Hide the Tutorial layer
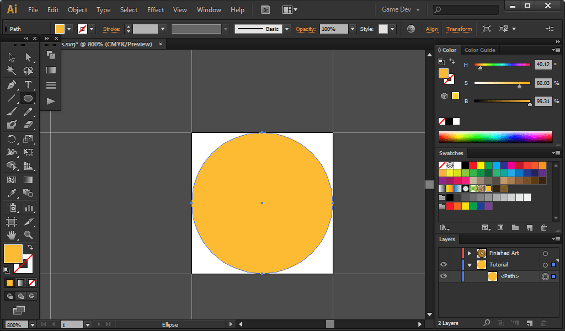The height and width of the screenshot is (331, 565). (x=443, y=264)
